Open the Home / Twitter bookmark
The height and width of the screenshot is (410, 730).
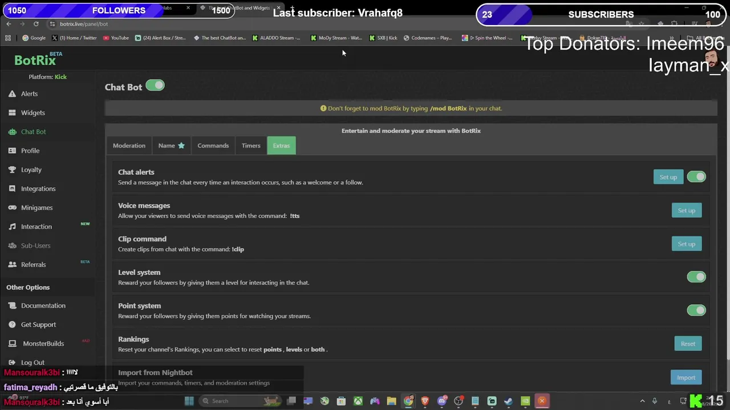coord(74,38)
